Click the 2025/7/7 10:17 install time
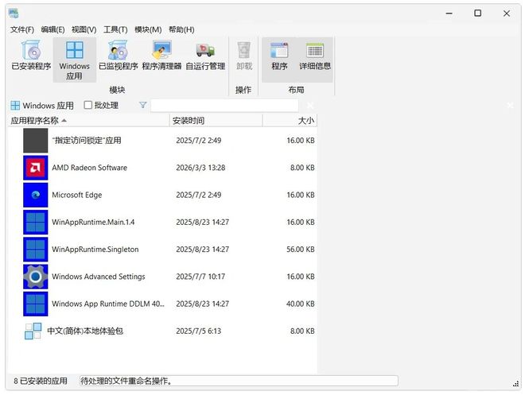 200,277
